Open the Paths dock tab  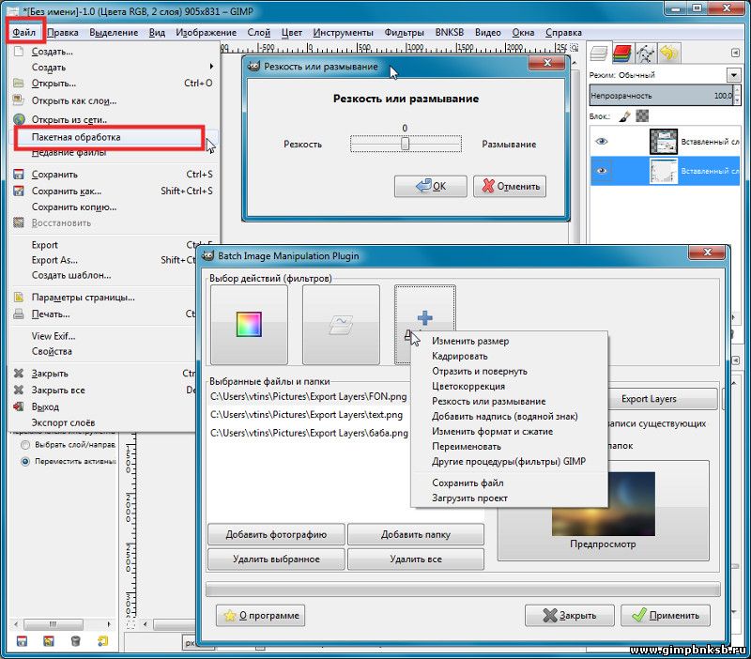click(x=645, y=53)
